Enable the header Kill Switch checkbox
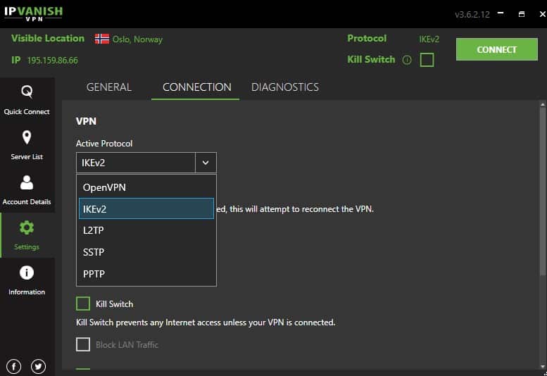Image resolution: width=547 pixels, height=376 pixels. coord(427,60)
